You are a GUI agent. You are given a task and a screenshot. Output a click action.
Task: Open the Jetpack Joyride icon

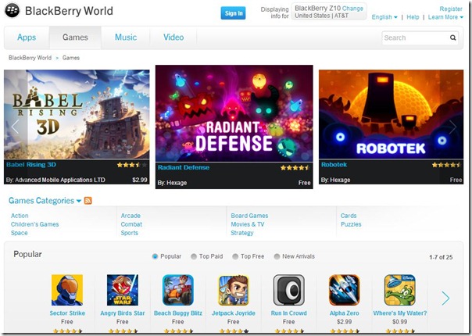tap(233, 290)
